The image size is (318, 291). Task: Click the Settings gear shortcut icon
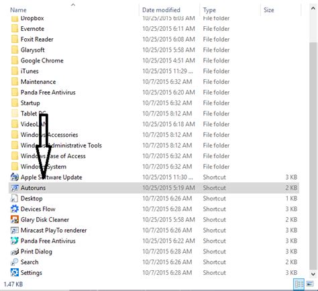15,273
